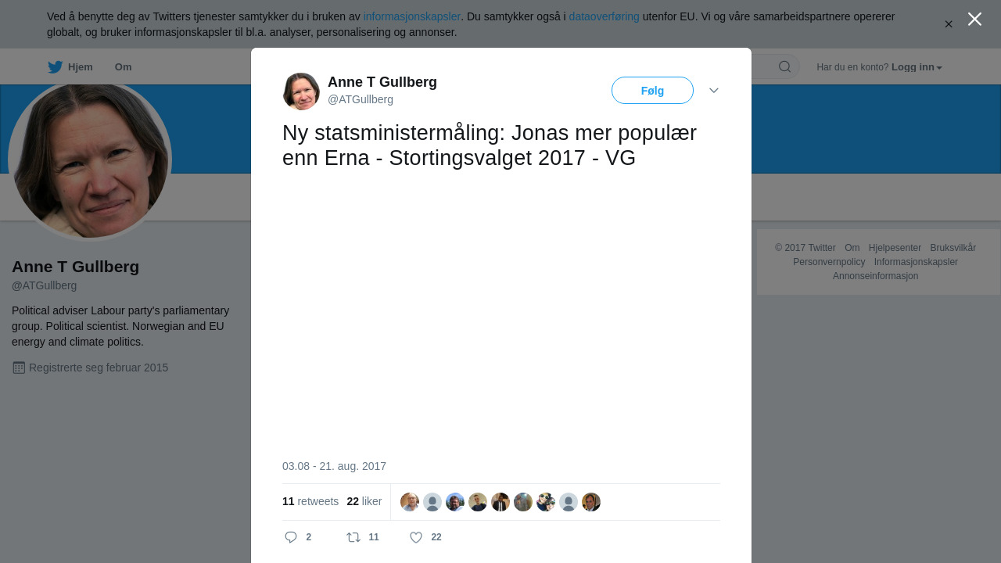Expand the tweet options chevron

coord(714,91)
